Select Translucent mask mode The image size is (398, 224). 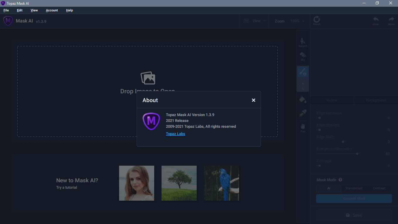pos(354,188)
